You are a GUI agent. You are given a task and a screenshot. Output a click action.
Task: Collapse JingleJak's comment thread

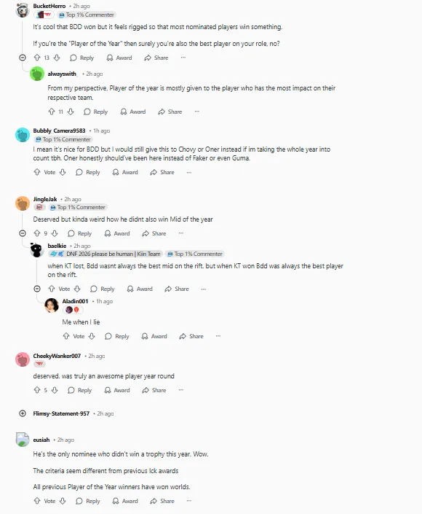click(23, 233)
